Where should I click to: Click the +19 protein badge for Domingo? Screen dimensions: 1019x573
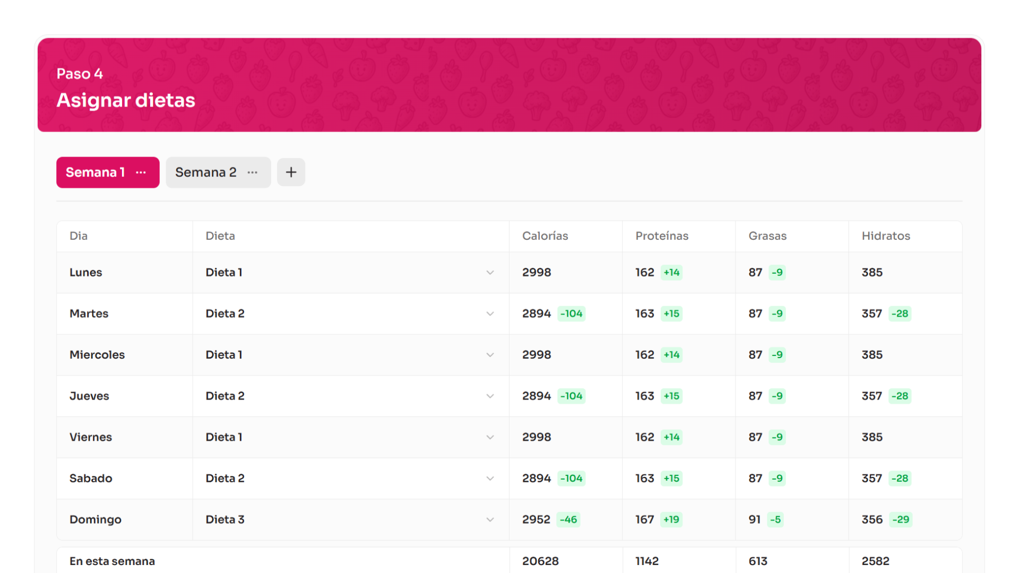[671, 519]
